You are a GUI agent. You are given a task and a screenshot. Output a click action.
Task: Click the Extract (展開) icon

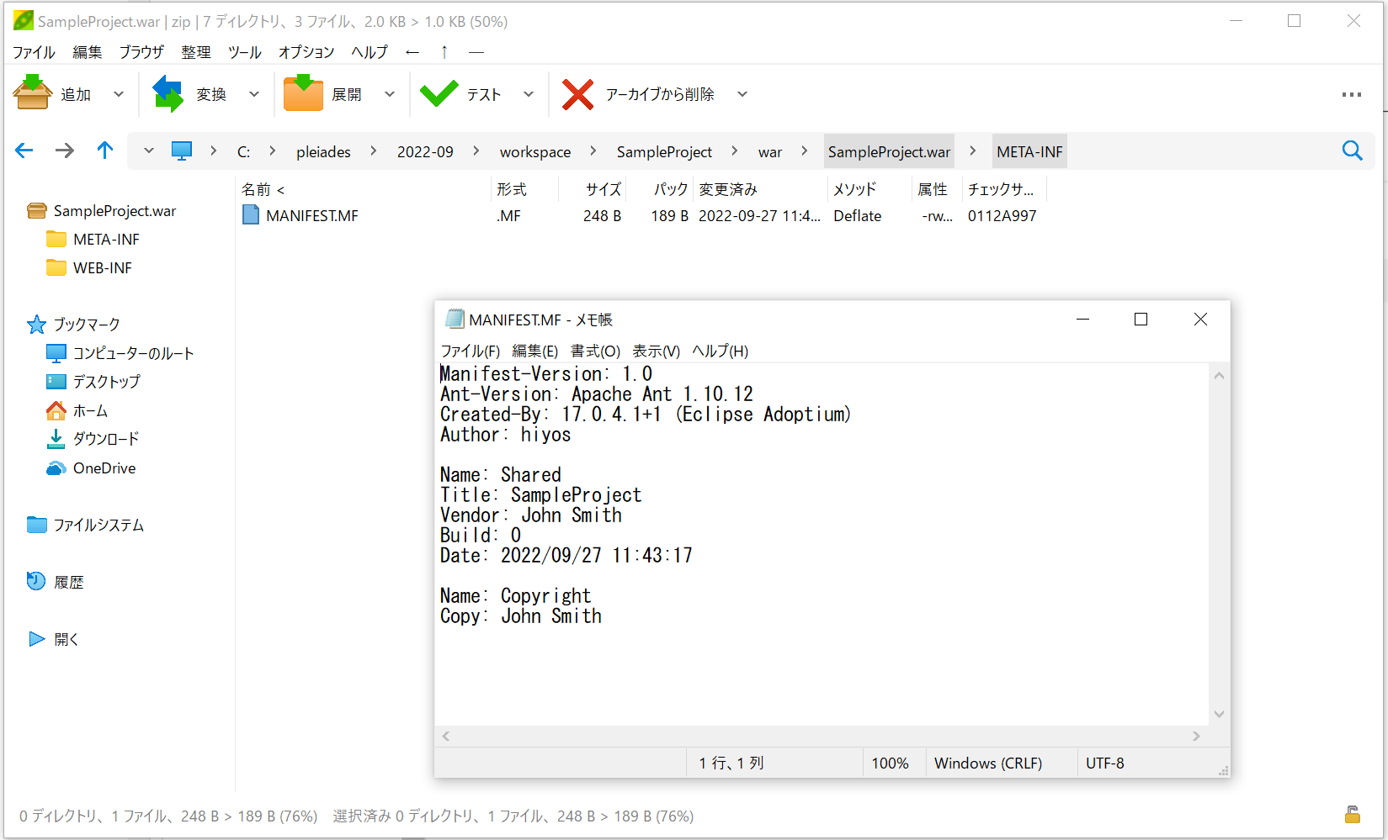tap(303, 93)
